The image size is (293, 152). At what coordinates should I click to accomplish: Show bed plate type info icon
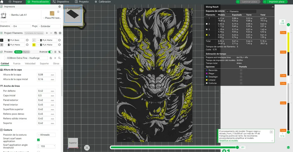tap(58, 12)
